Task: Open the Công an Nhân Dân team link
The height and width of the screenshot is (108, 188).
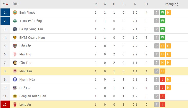Action: pos(30,96)
